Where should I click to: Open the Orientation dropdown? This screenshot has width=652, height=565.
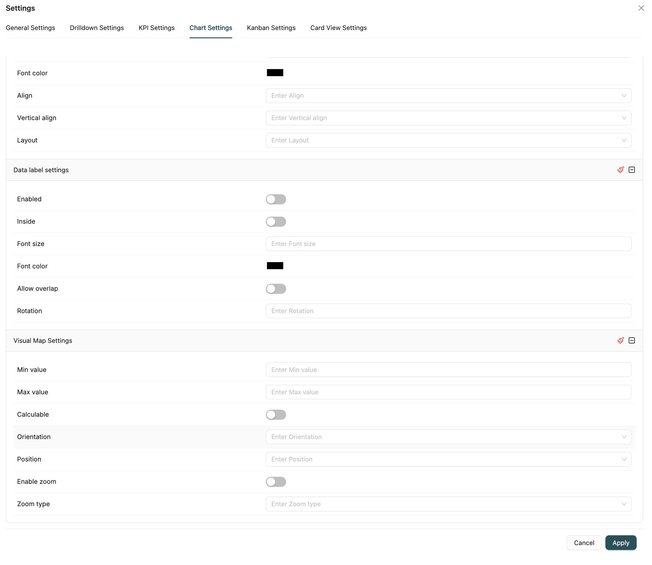tap(448, 437)
